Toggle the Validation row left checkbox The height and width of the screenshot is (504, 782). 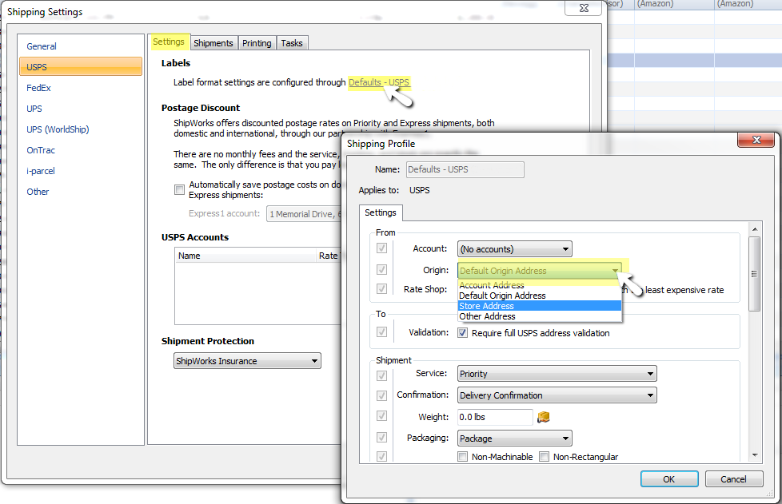tap(382, 331)
